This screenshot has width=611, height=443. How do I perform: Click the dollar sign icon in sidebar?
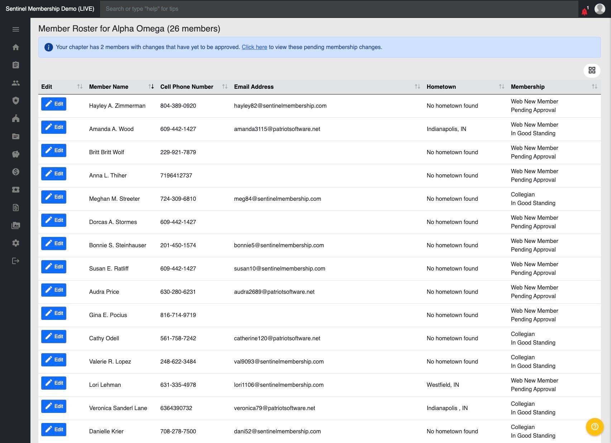[15, 172]
